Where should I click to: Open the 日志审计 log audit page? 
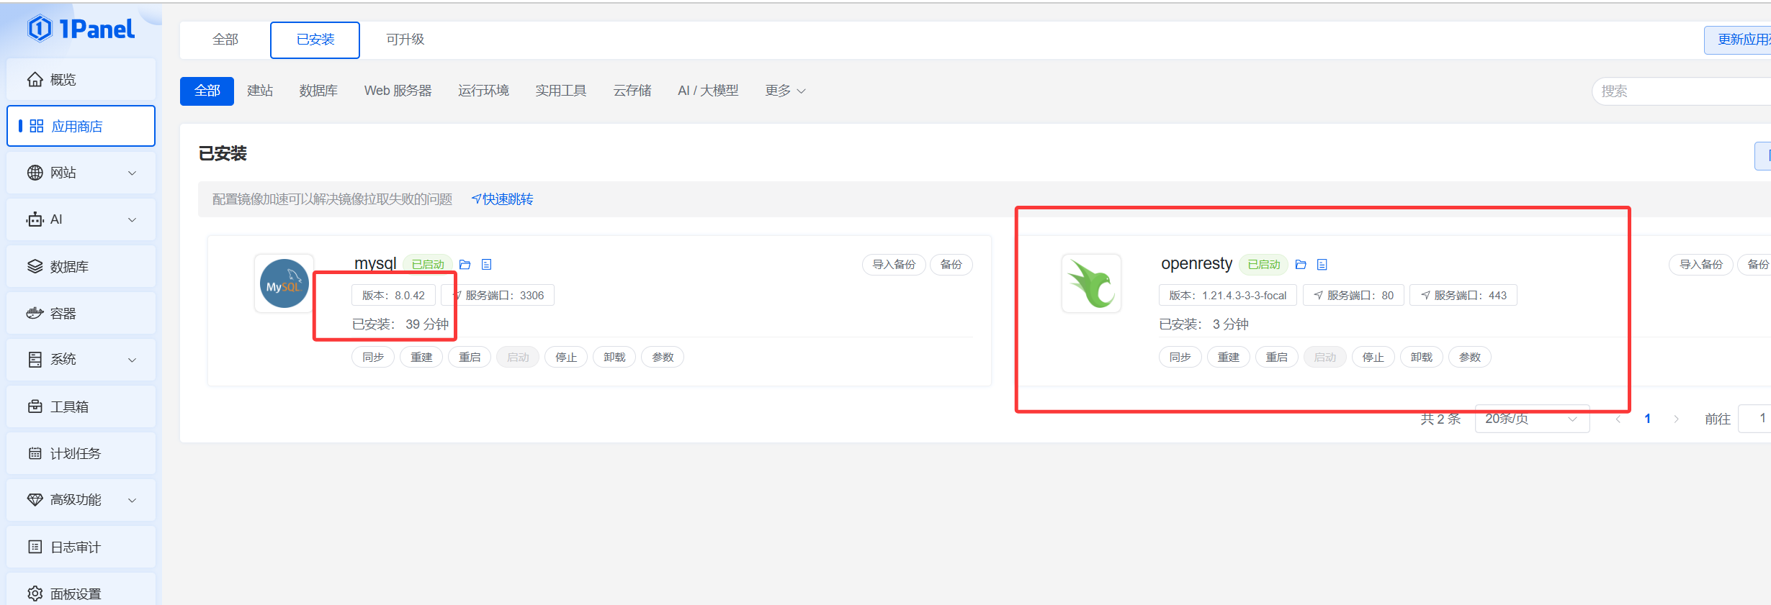click(x=81, y=547)
